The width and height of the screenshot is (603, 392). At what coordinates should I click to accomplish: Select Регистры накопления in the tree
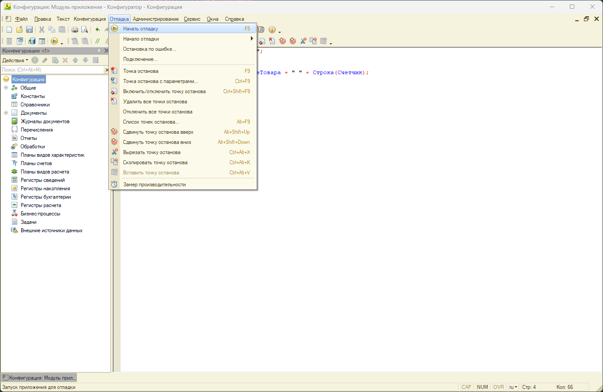tap(45, 188)
